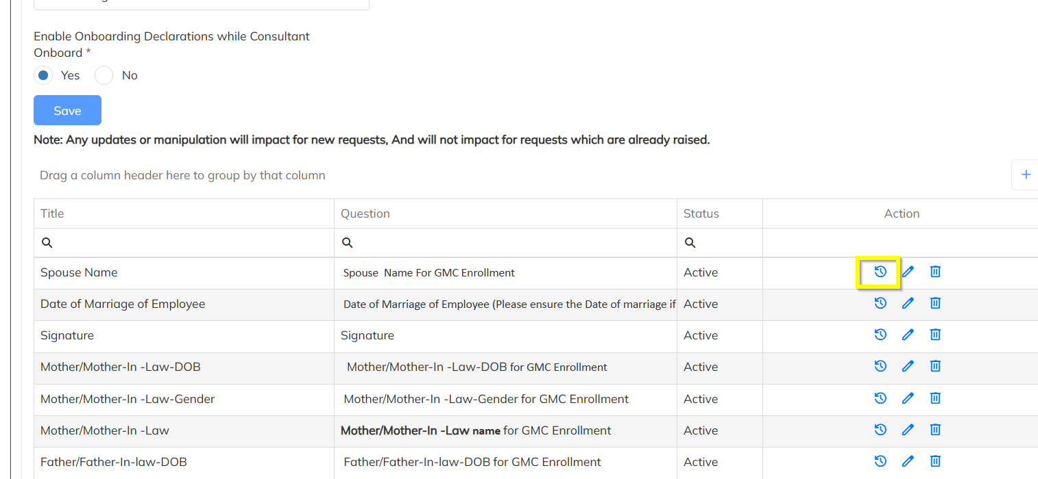1038x479 pixels.
Task: Sort by Status column header
Action: [701, 213]
